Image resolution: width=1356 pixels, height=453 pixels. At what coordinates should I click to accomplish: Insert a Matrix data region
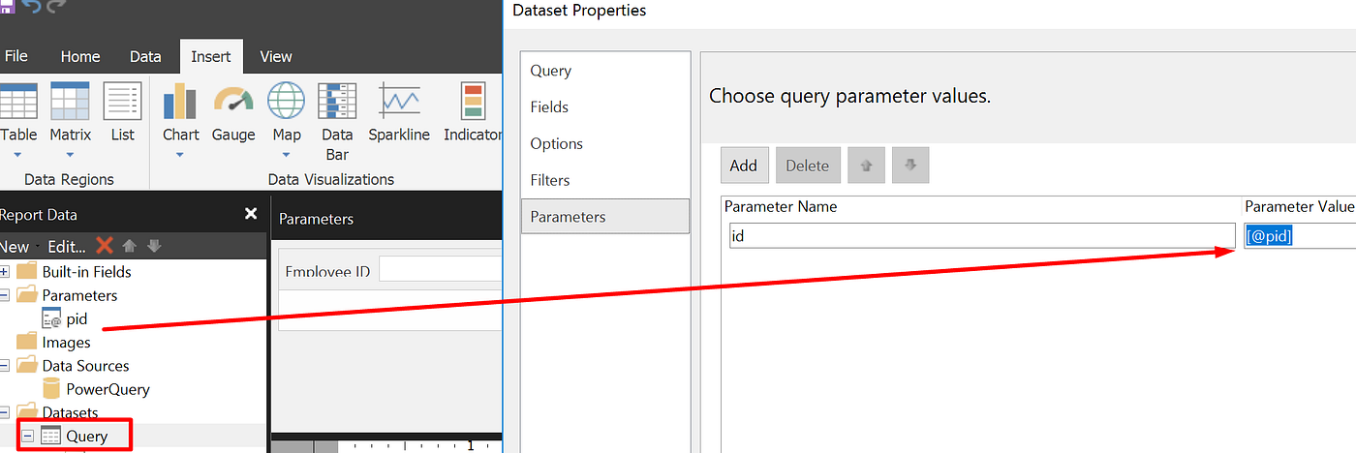71,119
